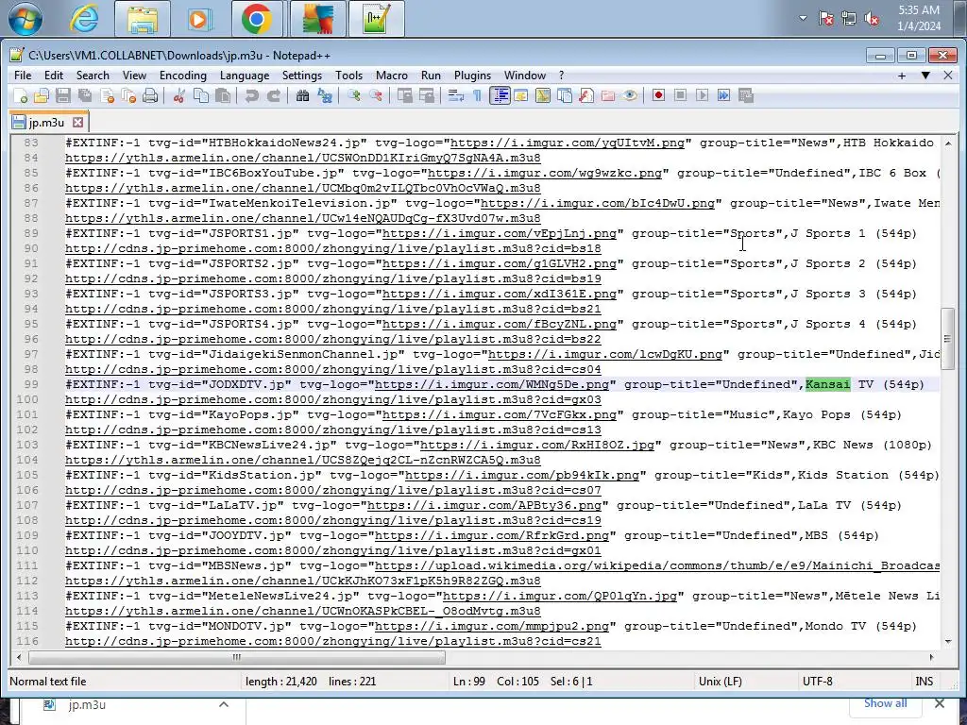967x725 pixels.
Task: Click the Copy toolbar icon
Action: tap(201, 95)
